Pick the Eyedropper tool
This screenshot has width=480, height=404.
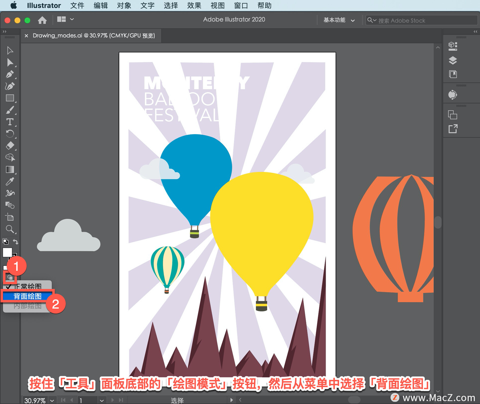[10, 181]
